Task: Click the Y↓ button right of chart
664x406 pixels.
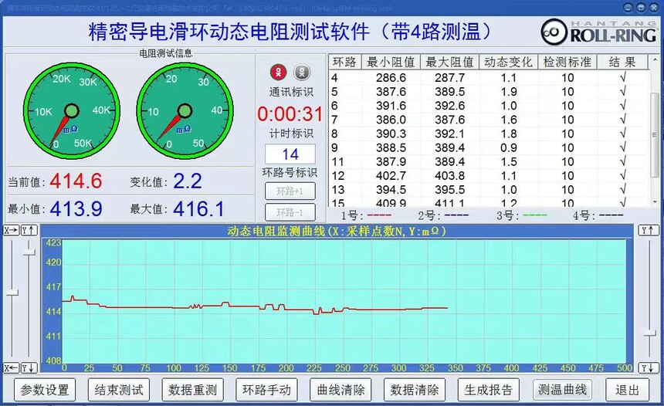Action: (649, 368)
